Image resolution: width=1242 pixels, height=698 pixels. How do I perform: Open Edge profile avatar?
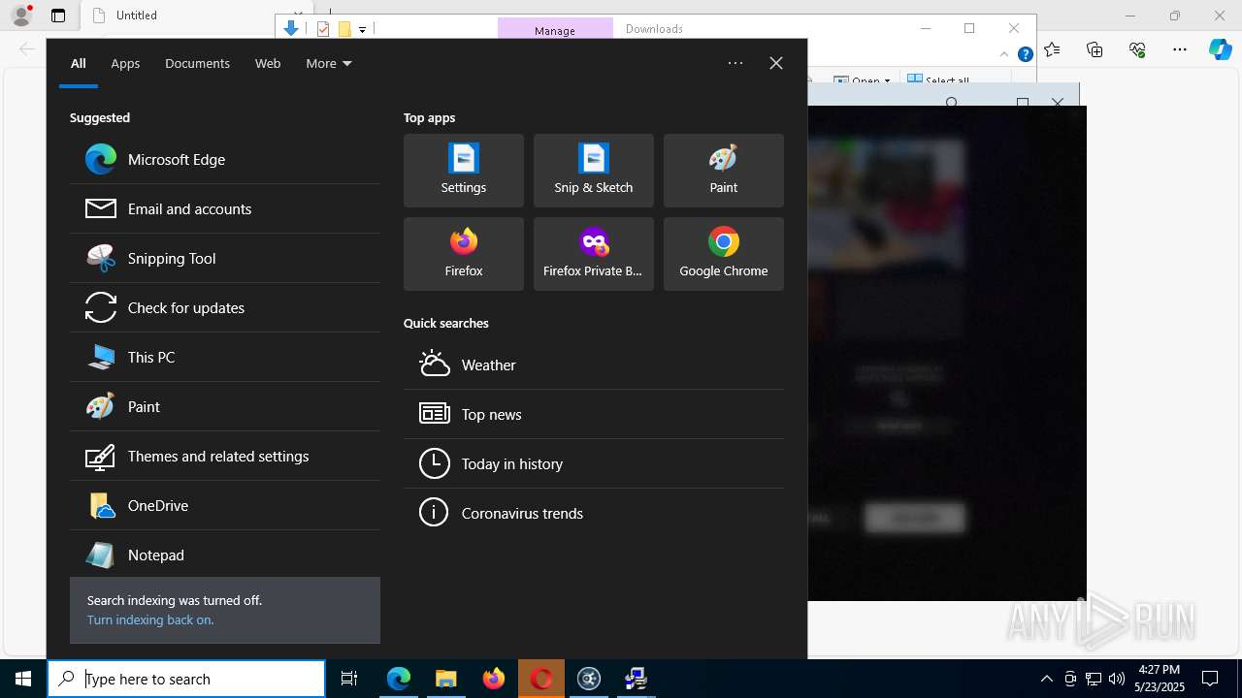(20, 16)
